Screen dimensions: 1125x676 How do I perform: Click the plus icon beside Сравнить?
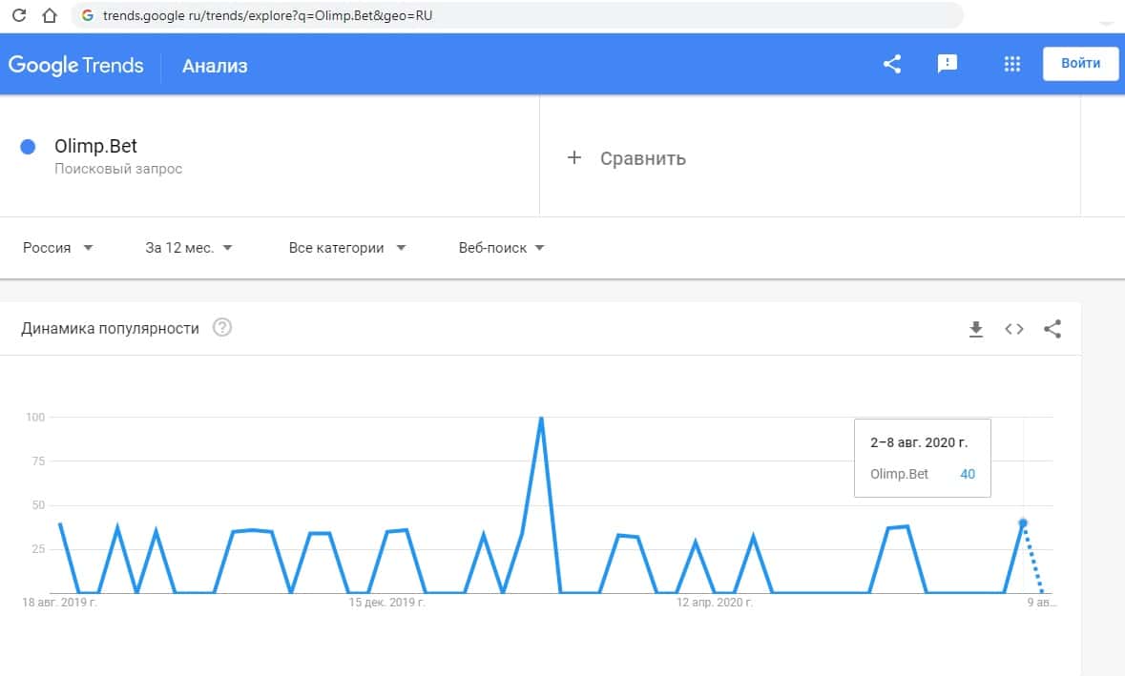coord(573,158)
